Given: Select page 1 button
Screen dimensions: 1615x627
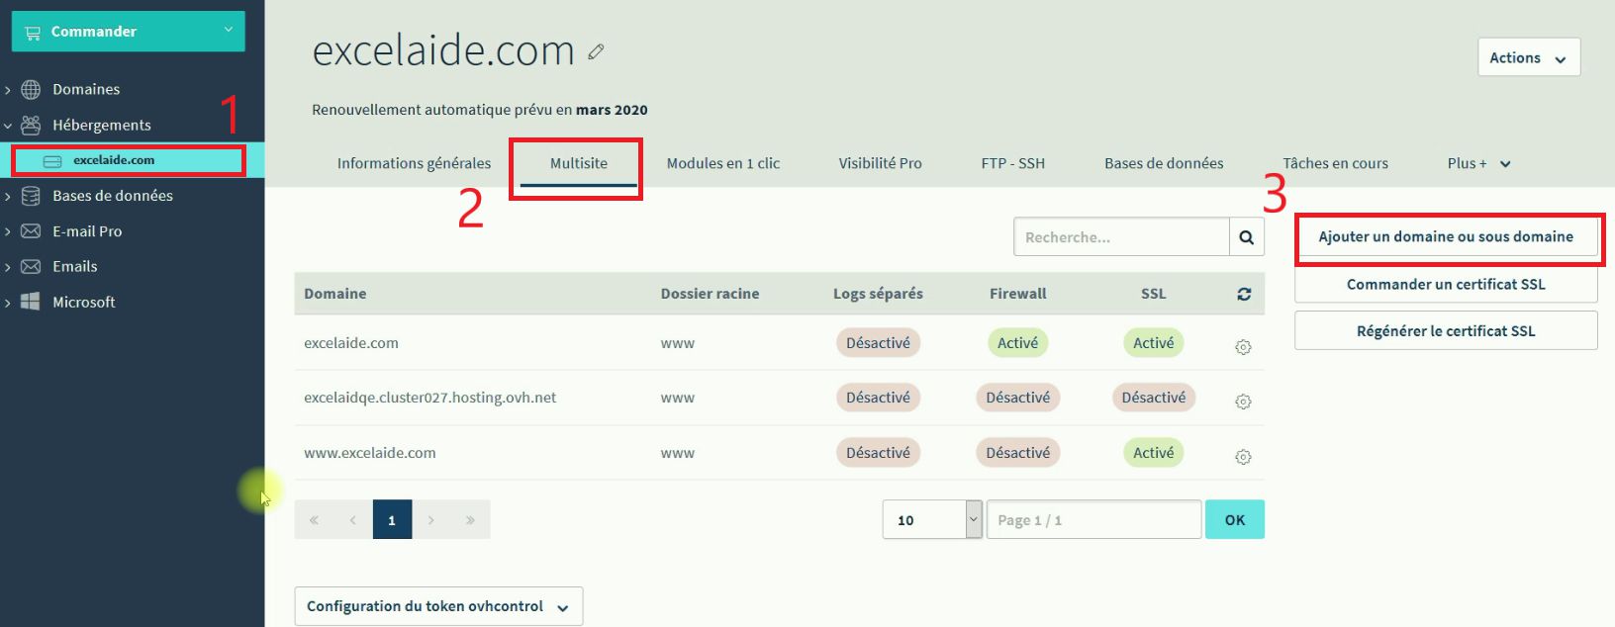Looking at the screenshot, I should click(392, 519).
